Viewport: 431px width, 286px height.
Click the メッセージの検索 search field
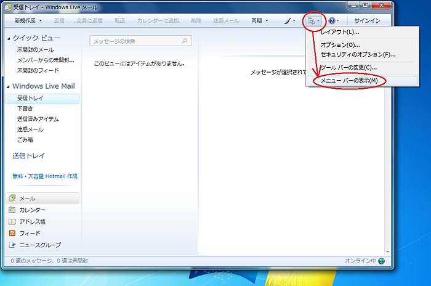(x=135, y=41)
